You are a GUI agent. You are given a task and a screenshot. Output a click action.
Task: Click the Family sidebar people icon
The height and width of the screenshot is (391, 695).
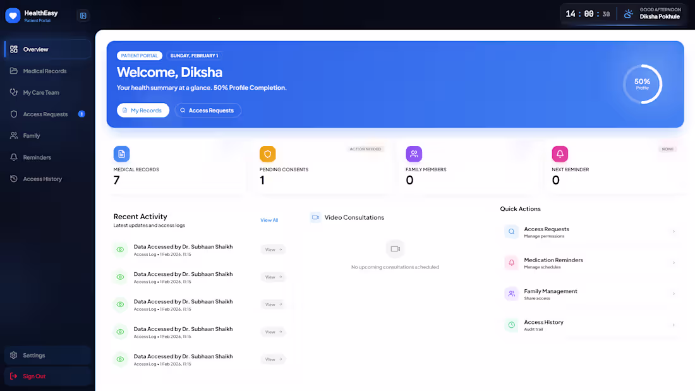[x=14, y=136]
